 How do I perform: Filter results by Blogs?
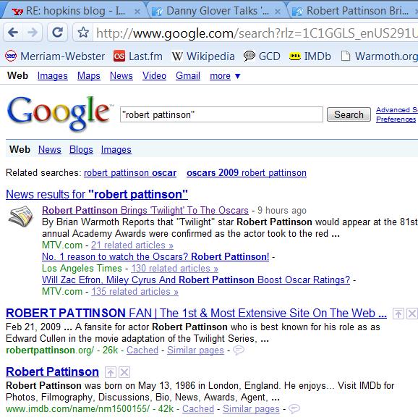81,149
